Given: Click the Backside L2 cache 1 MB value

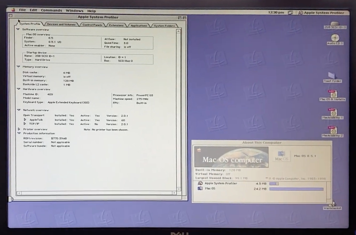Looking at the screenshot, I should click(x=67, y=85).
